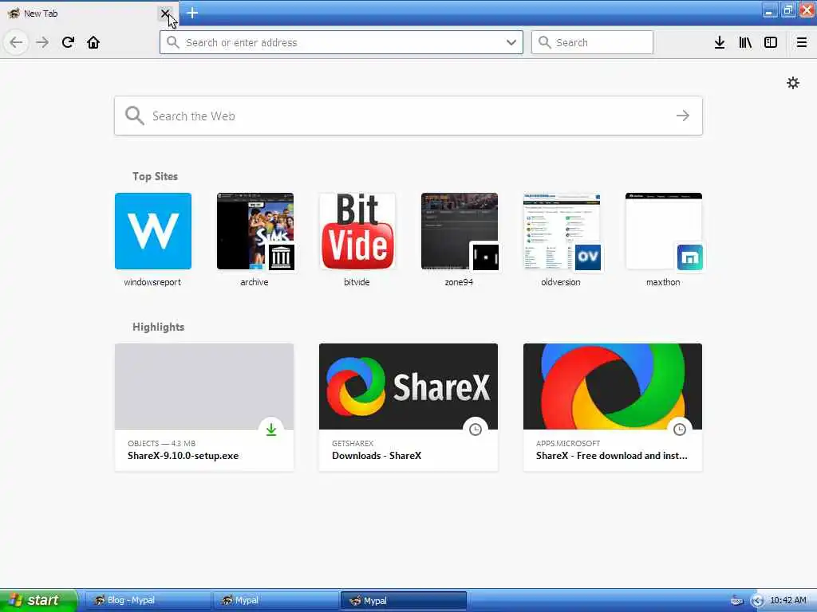This screenshot has height=612, width=817.
Task: Focus the toolbar Search box
Action: point(592,43)
